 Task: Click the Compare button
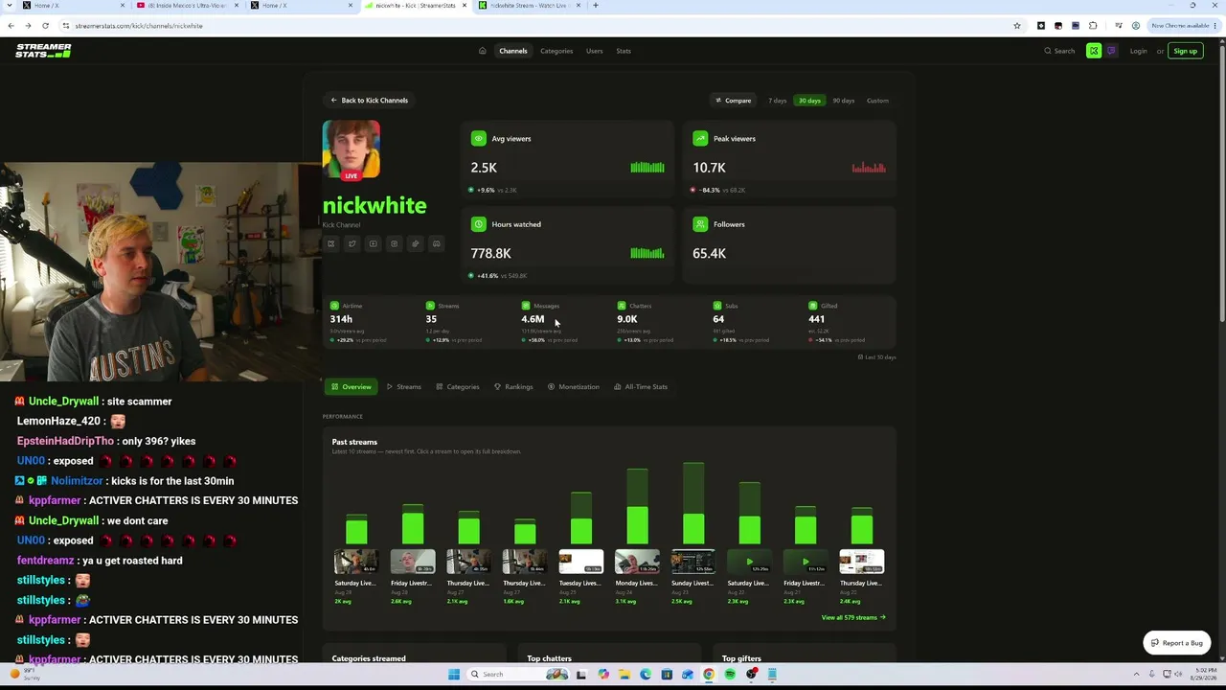click(x=734, y=101)
